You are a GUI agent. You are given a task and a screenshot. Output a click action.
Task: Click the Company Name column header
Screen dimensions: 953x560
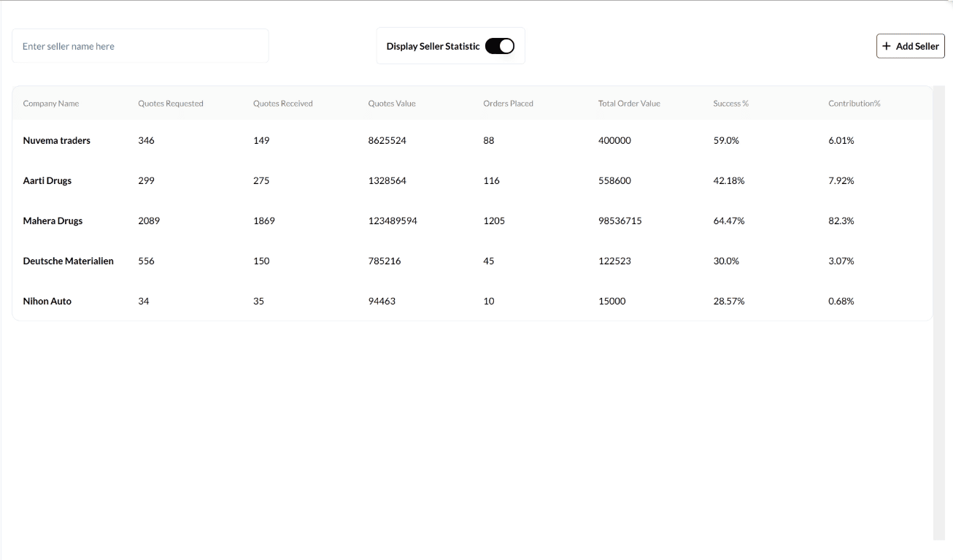[x=51, y=104]
